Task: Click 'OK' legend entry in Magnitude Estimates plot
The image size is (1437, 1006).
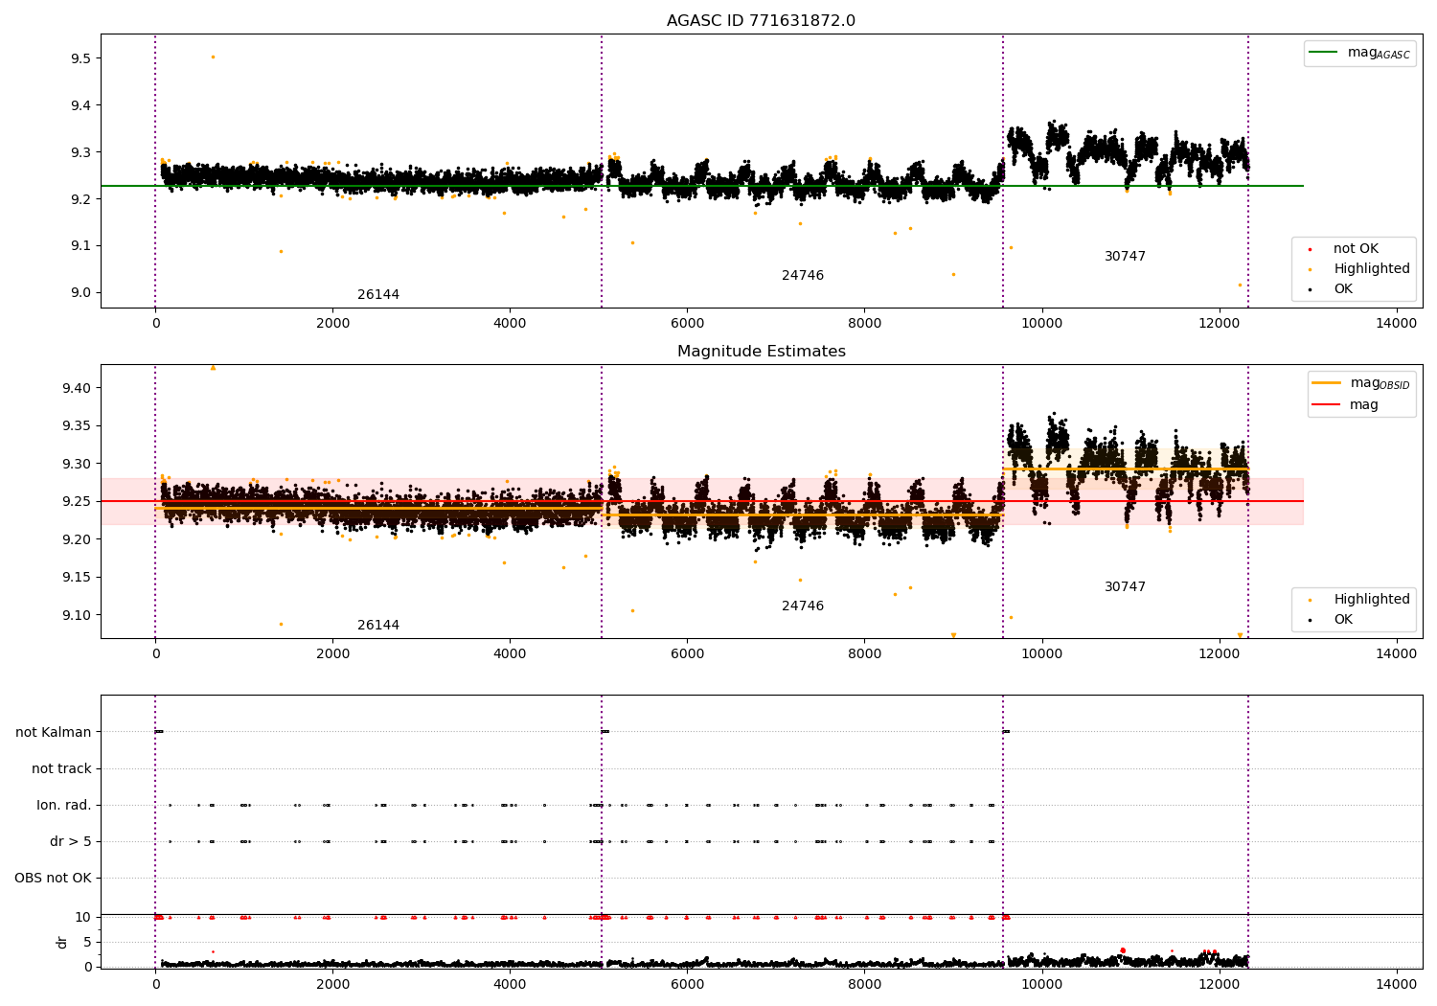Action: pos(1329,620)
